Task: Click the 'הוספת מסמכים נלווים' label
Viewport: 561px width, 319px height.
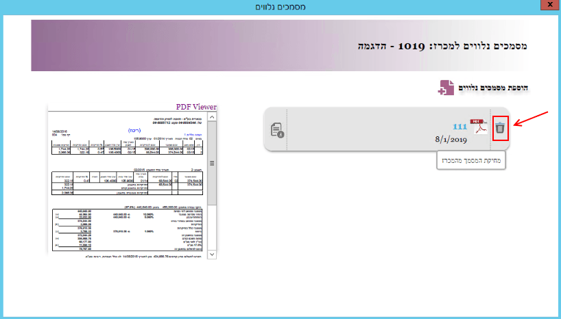Action: (x=494, y=88)
